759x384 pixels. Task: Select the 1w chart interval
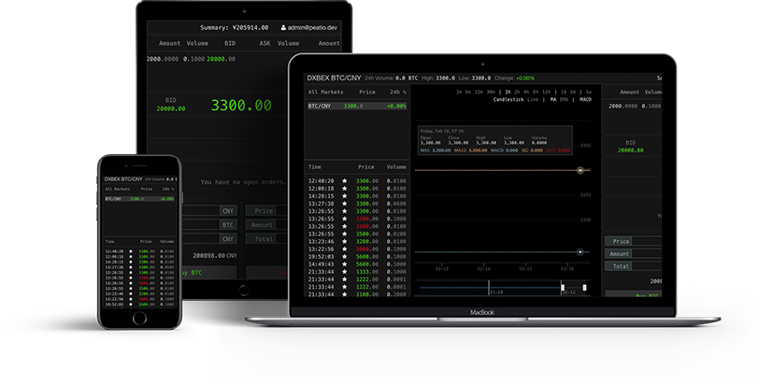coord(588,92)
